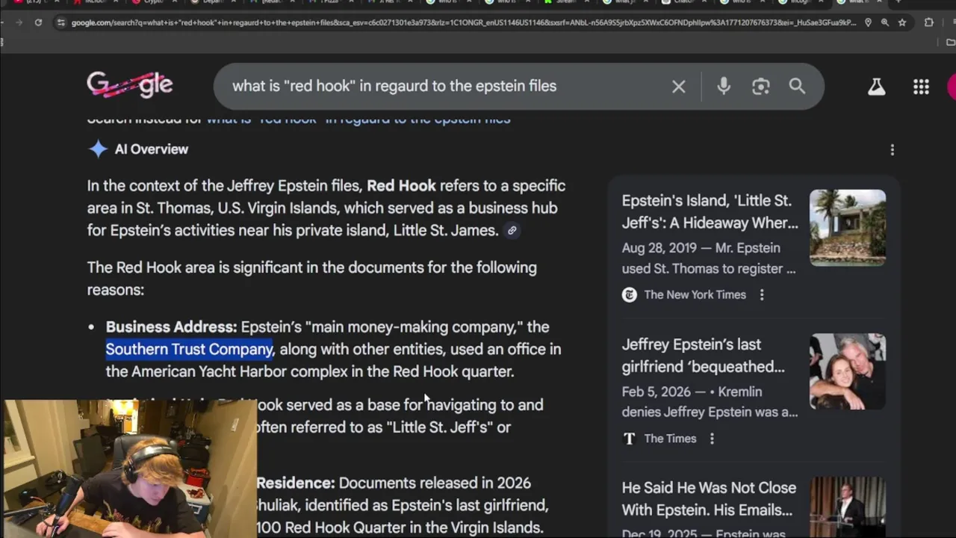Click the source link chip after Little St. James
This screenshot has height=538, width=956.
[512, 231]
